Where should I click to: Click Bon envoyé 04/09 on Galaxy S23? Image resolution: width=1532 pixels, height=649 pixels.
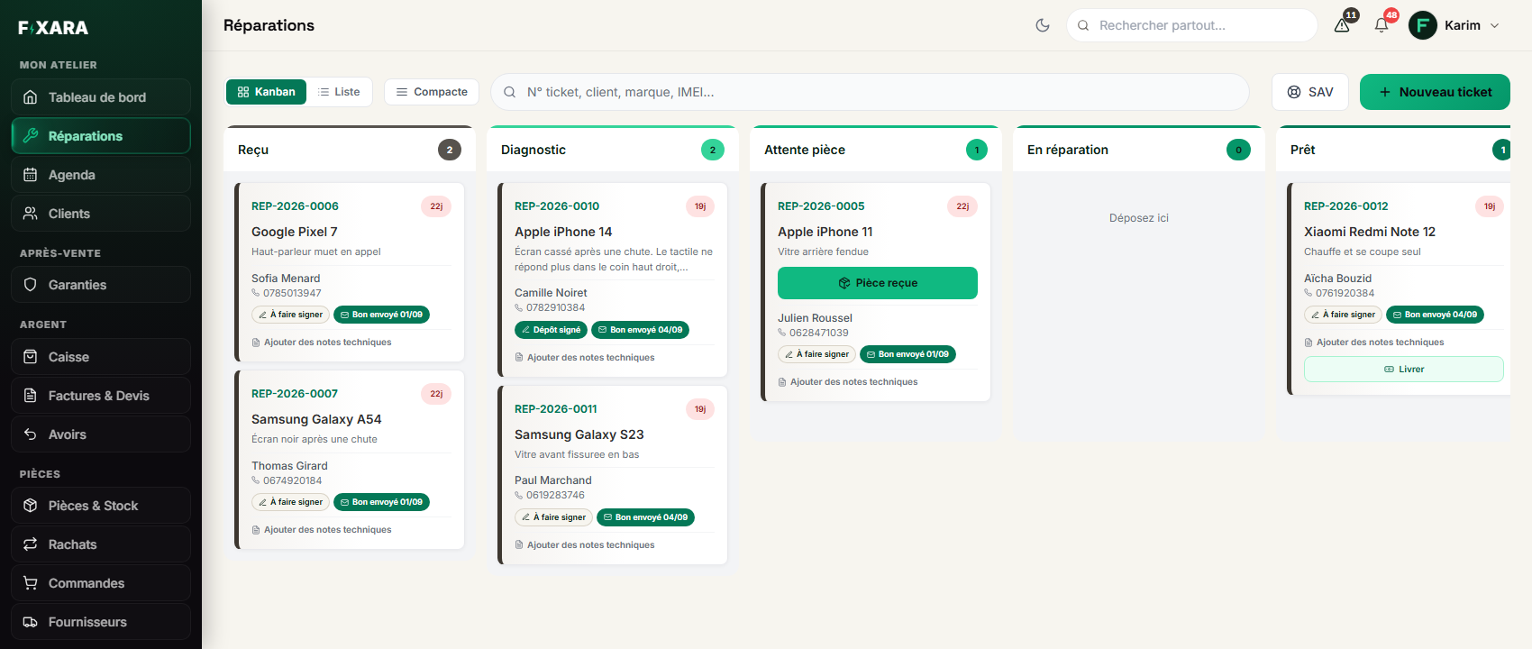click(645, 517)
